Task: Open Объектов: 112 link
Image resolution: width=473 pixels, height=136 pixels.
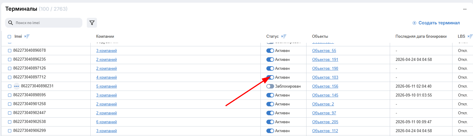Action: pyautogui.click(x=325, y=131)
